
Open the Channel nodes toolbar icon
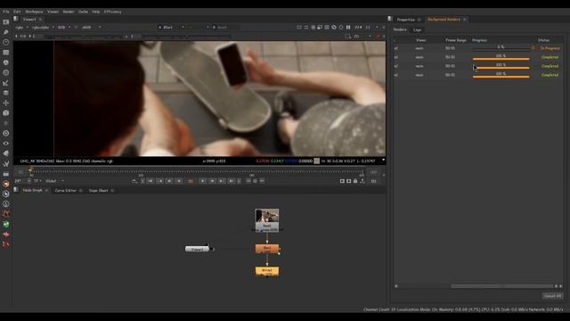tap(6, 53)
